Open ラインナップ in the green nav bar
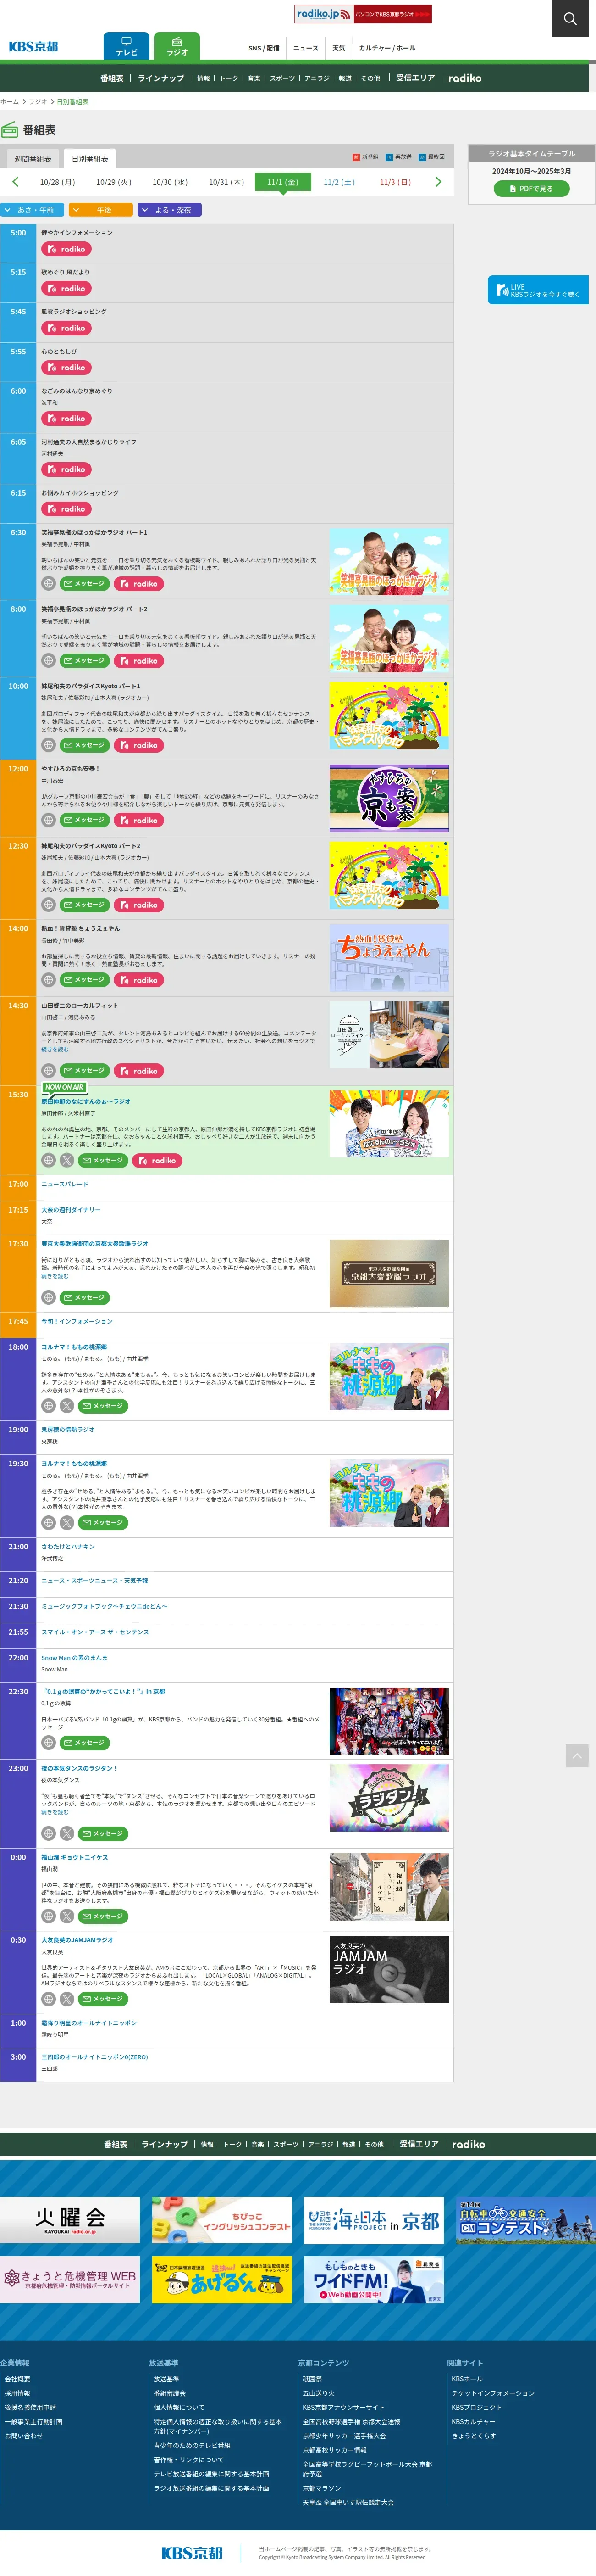 pos(161,78)
